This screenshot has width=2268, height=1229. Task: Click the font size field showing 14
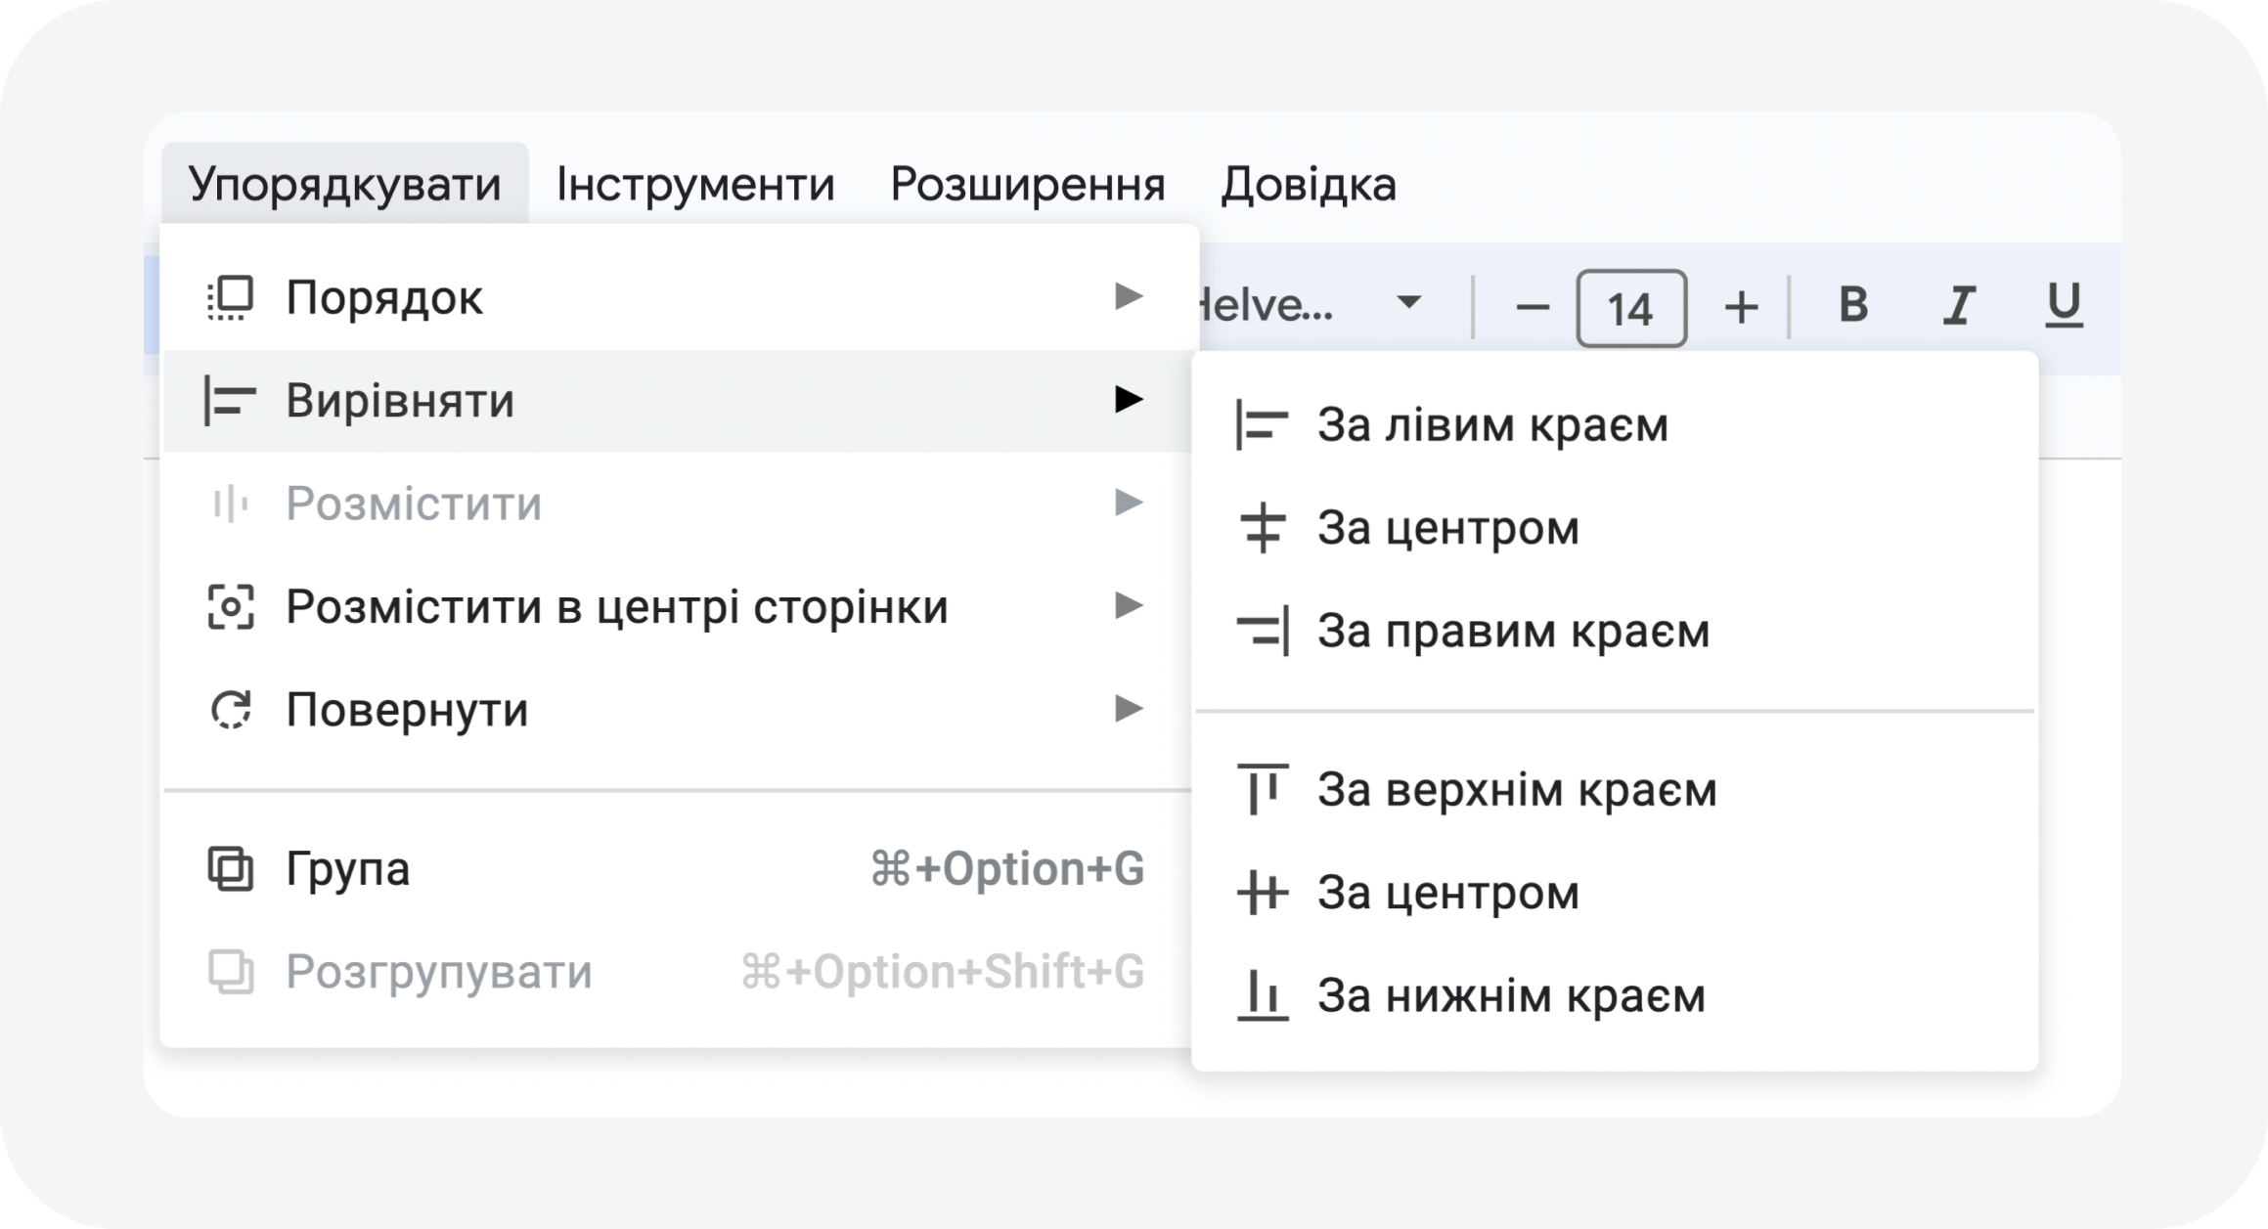pyautogui.click(x=1631, y=308)
